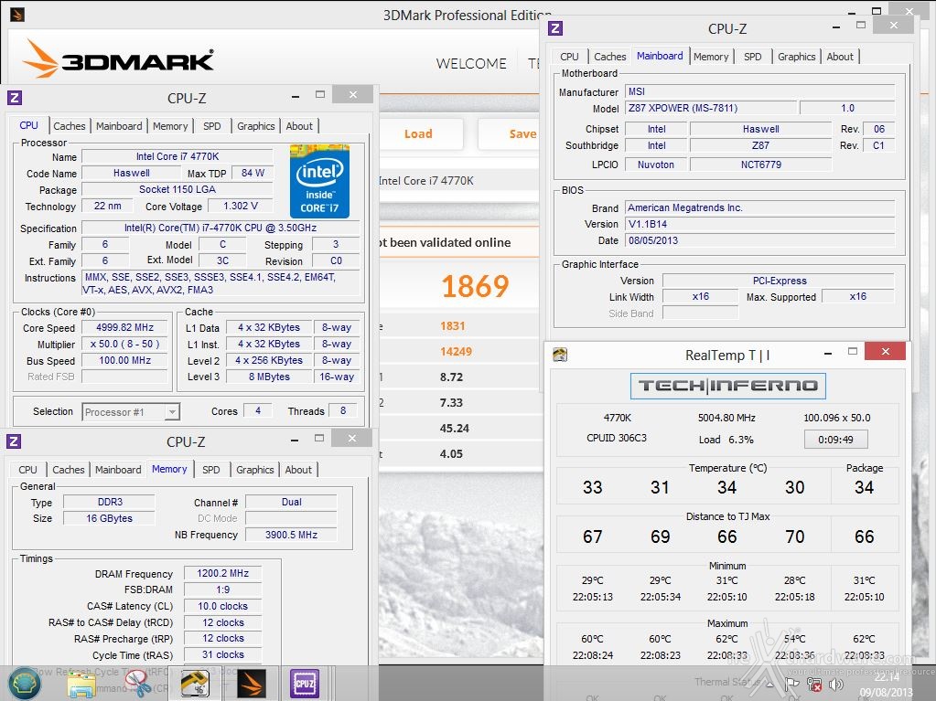Switch to the Memory tab in the Mainboard window
Viewport: 936px width, 701px height.
(x=711, y=57)
